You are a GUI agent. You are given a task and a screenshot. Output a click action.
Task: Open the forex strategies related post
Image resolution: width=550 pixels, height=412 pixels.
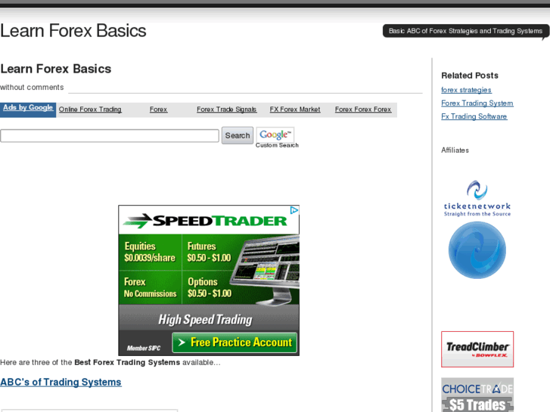click(466, 90)
